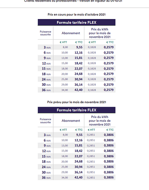Viewport: 149px width, 190px height.
Task: Select the 36 kVA row in November table
Action: pos(76,177)
